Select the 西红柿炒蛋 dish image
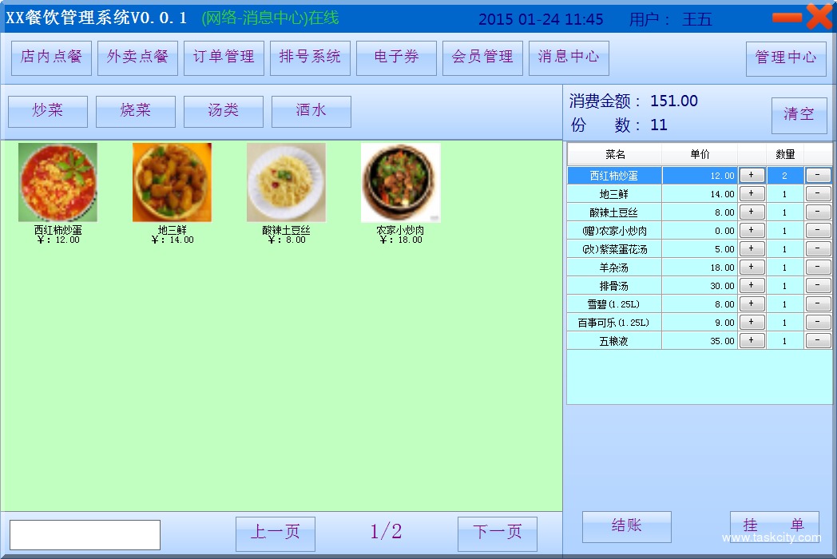The image size is (837, 559). click(58, 182)
